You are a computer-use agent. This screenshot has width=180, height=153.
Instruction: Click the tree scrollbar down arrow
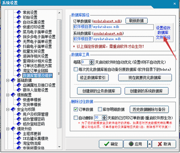click(59, 147)
